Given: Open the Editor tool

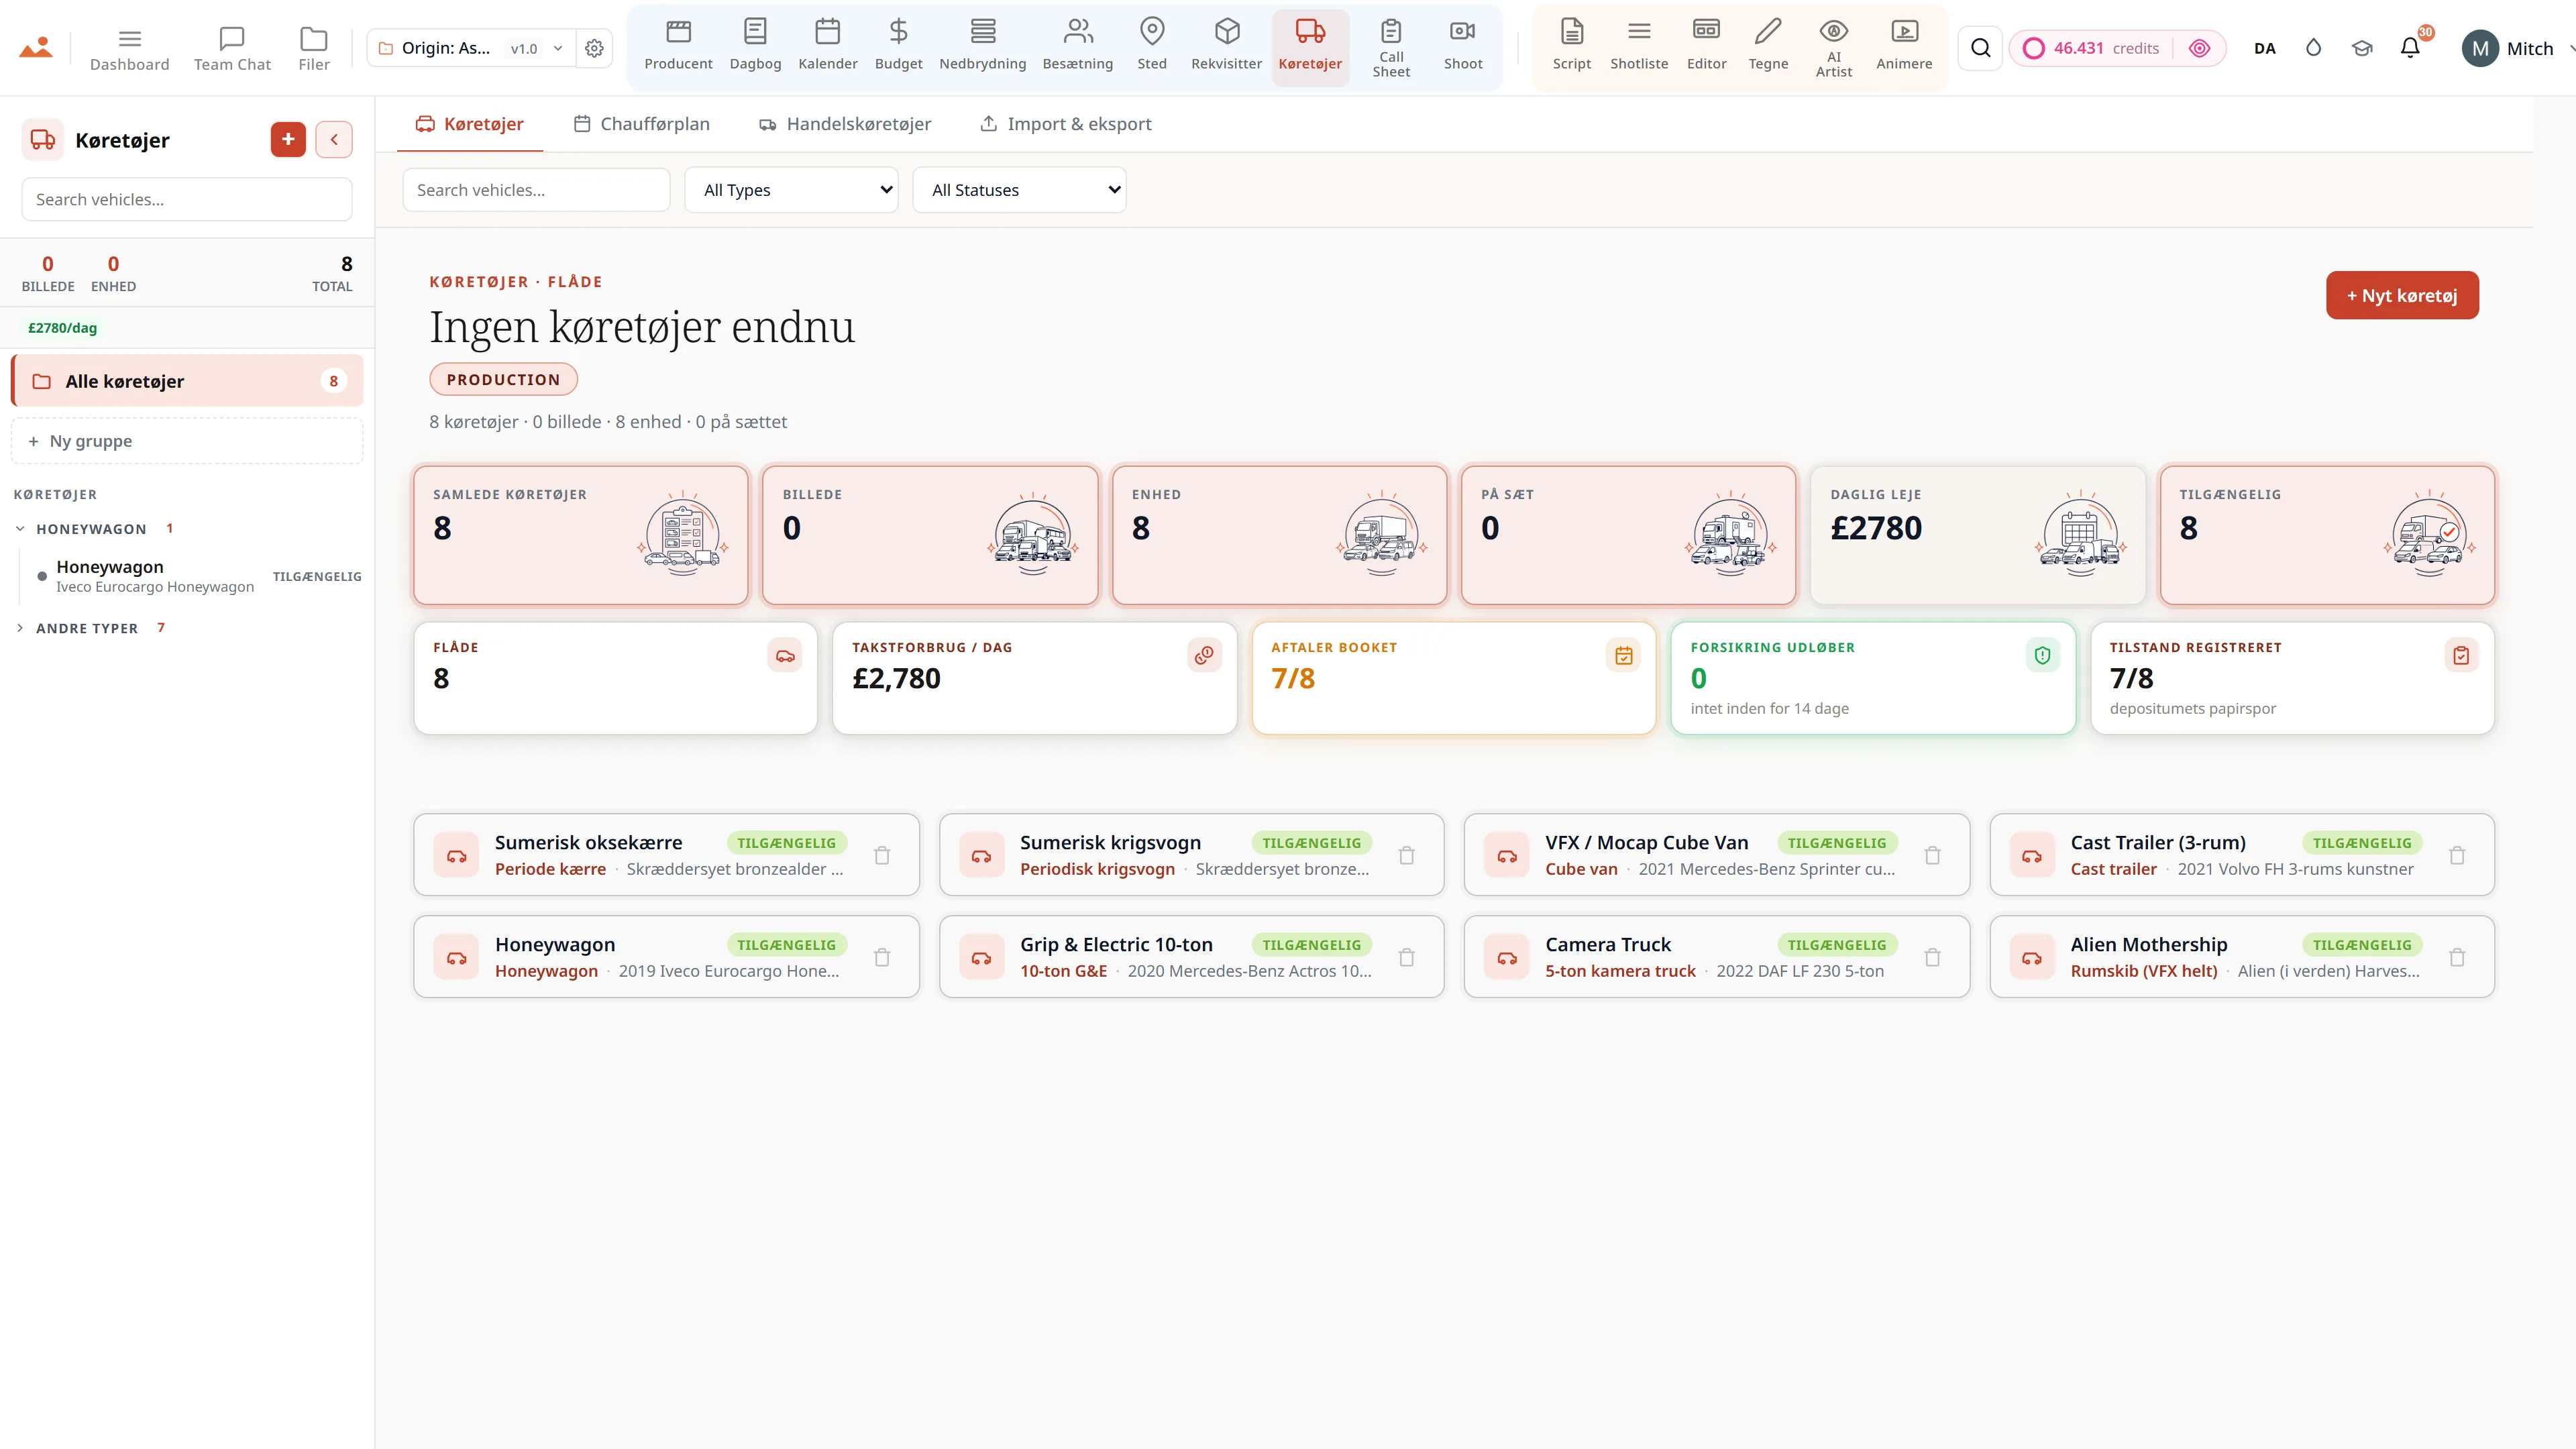Looking at the screenshot, I should point(1706,46).
